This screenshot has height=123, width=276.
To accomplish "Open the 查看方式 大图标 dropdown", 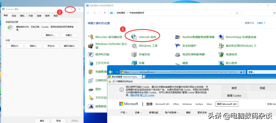I will point(261,23).
